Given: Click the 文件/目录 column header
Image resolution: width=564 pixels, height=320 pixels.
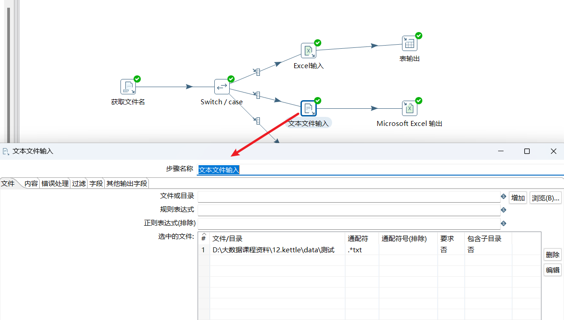Looking at the screenshot, I should pos(277,239).
